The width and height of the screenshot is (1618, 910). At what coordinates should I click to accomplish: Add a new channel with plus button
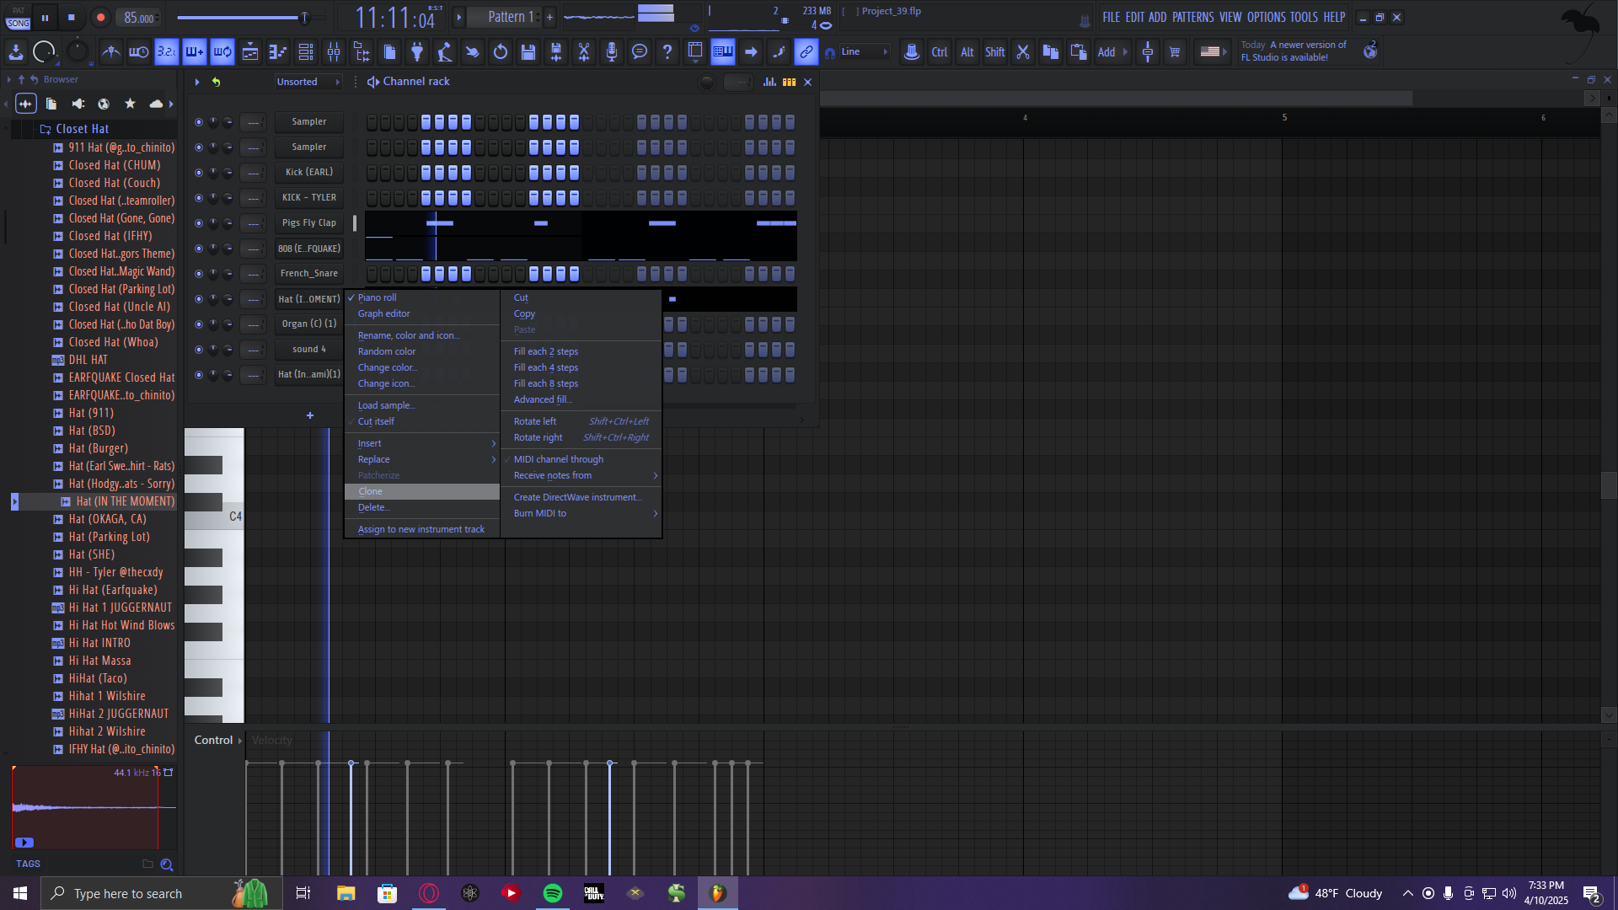point(310,415)
